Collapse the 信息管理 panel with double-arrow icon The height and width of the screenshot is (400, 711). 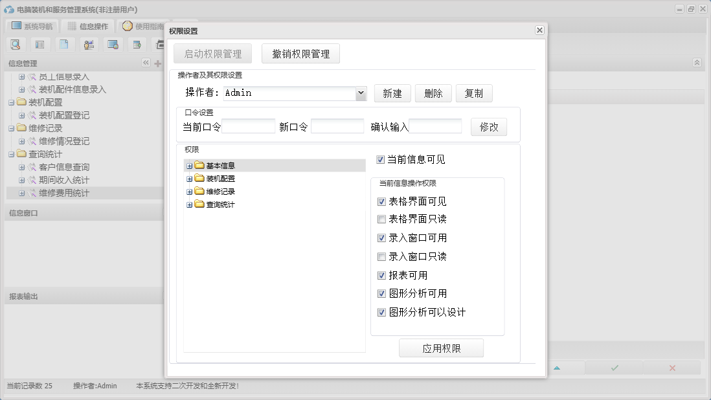pyautogui.click(x=146, y=63)
